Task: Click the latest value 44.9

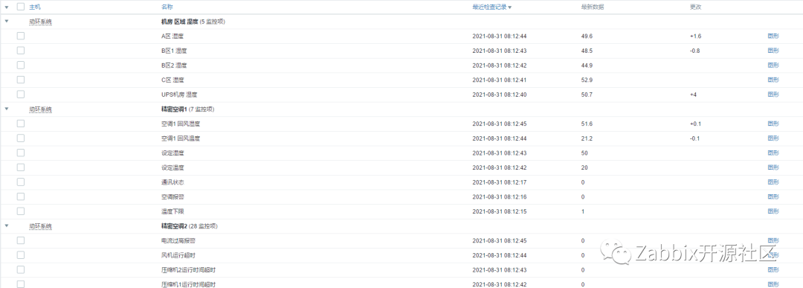Action: pyautogui.click(x=587, y=65)
